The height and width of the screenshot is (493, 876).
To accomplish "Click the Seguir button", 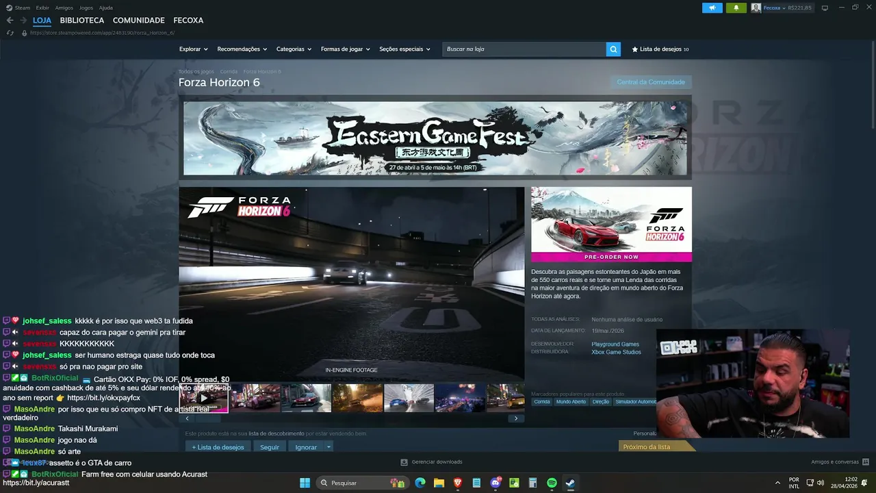I will (x=270, y=447).
